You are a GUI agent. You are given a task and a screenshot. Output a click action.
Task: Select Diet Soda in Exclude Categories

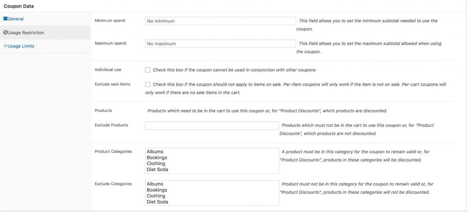[157, 202]
